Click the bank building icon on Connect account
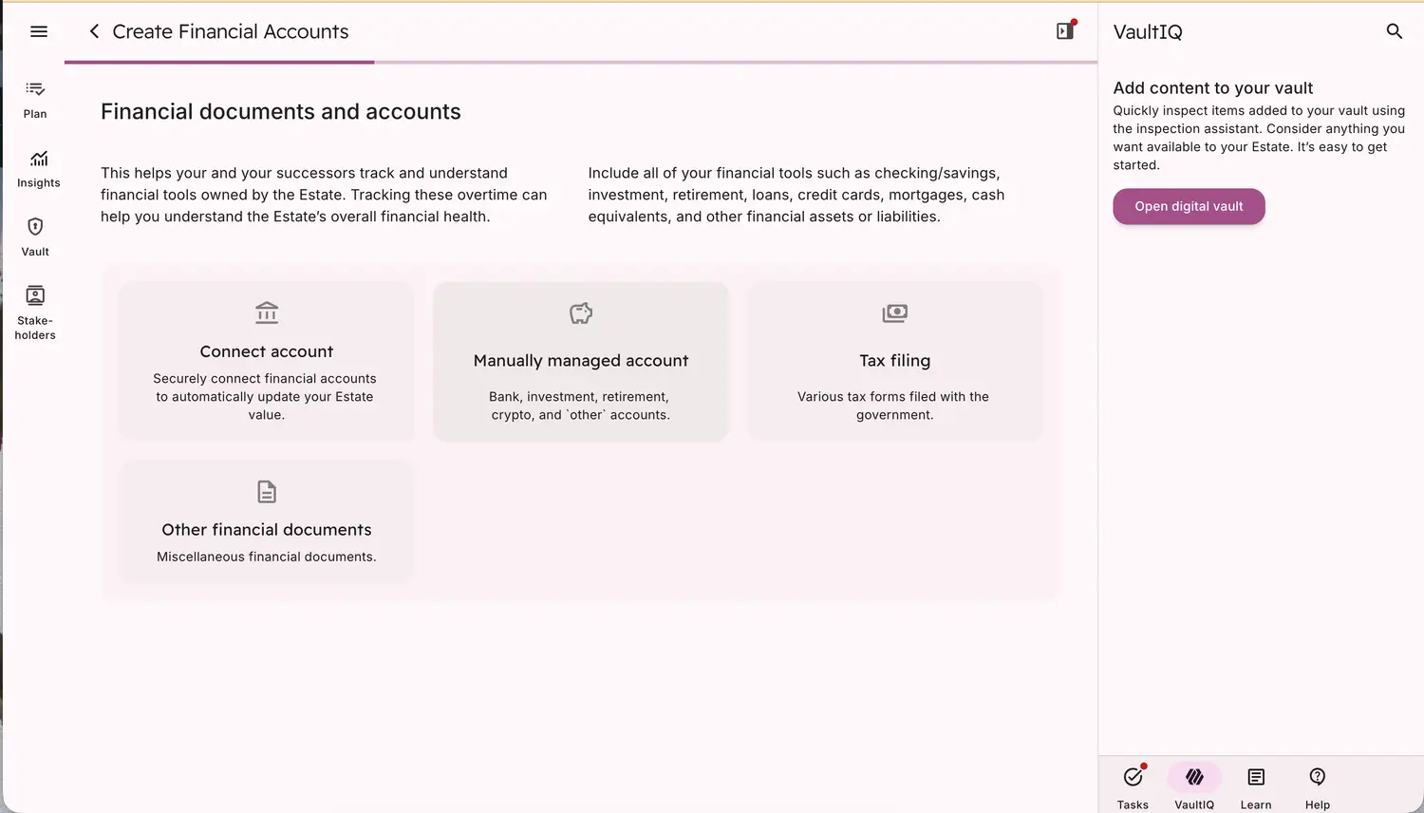Viewport: 1424px width, 813px height. pos(267,312)
